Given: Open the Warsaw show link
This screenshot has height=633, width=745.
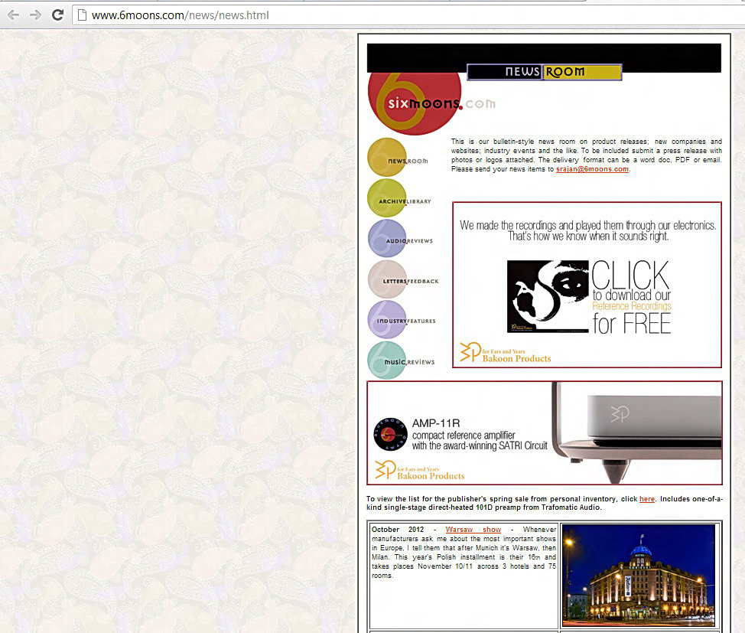Looking at the screenshot, I should (473, 530).
